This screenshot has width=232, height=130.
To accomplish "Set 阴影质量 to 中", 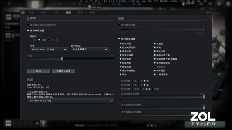I will (141, 89).
